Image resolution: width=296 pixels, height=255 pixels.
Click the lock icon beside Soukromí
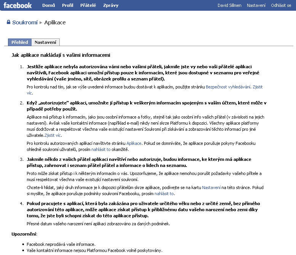point(8,22)
